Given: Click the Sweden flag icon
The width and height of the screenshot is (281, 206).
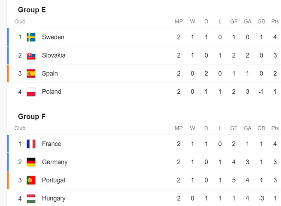Looking at the screenshot, I should (x=31, y=37).
